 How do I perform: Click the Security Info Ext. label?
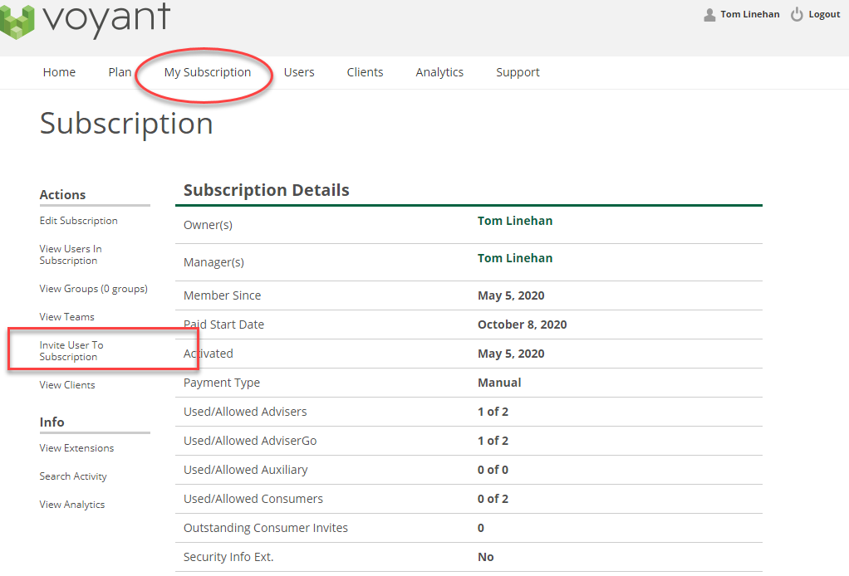click(x=228, y=557)
